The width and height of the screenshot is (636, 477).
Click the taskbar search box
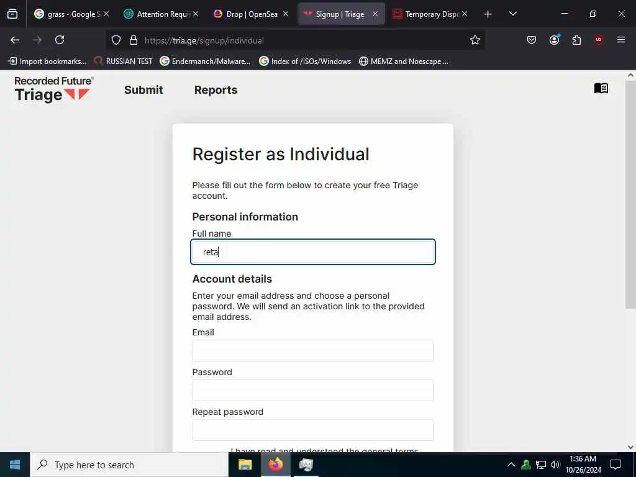pyautogui.click(x=129, y=465)
